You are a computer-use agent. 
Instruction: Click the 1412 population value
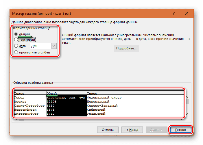[51, 114]
